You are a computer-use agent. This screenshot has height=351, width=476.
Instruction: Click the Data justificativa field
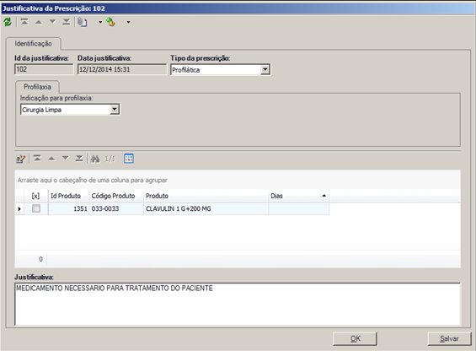(122, 69)
